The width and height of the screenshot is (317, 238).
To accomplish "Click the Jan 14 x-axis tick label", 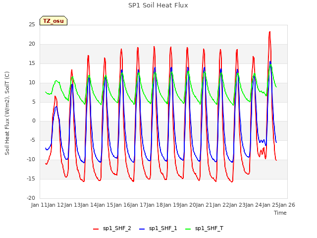I will (89, 205).
